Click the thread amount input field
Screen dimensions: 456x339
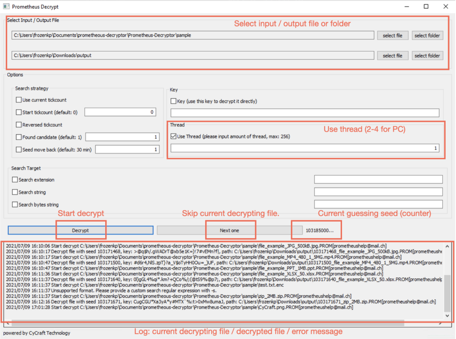click(305, 148)
